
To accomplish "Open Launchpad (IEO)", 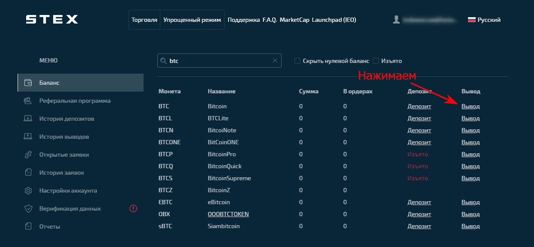I will [x=334, y=20].
